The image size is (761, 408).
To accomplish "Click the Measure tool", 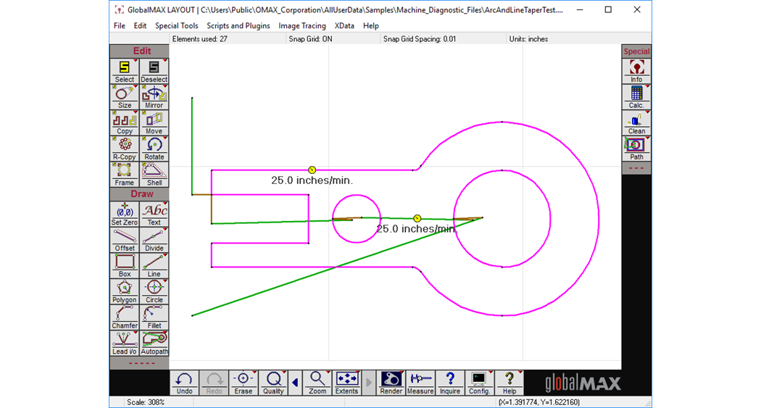I will coord(420,382).
